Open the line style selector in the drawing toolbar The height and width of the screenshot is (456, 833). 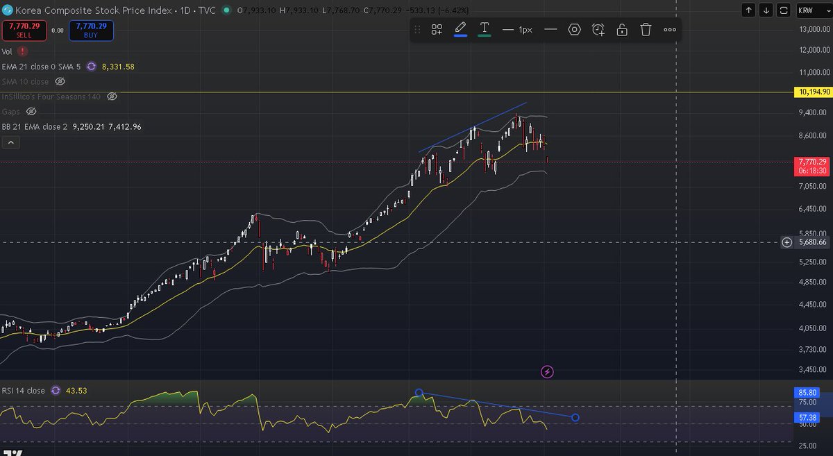(551, 29)
